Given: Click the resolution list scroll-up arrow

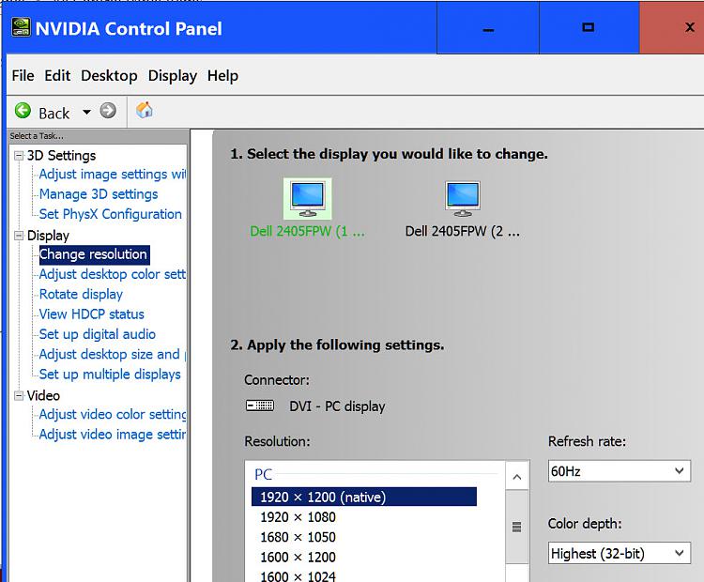Looking at the screenshot, I should click(x=517, y=477).
